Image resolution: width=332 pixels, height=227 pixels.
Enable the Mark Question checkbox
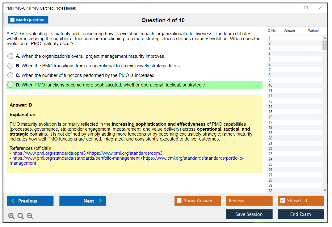click(x=12, y=19)
